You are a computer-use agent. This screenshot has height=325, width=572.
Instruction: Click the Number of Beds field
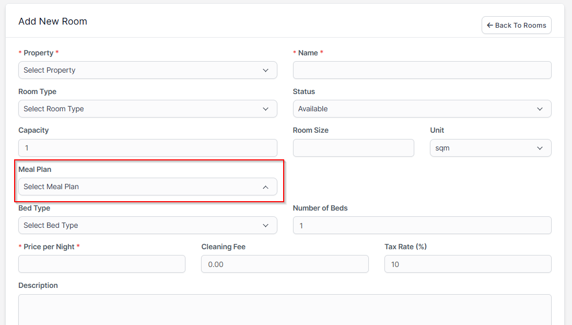(422, 225)
